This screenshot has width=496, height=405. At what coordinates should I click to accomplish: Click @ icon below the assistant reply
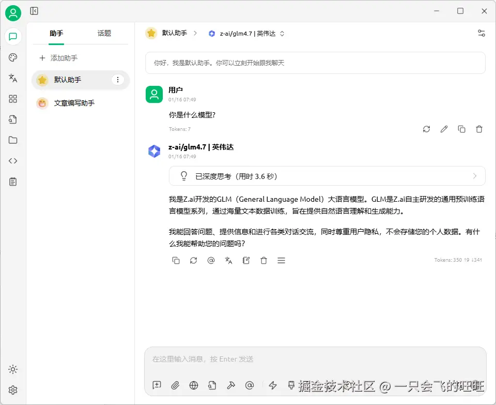click(211, 260)
